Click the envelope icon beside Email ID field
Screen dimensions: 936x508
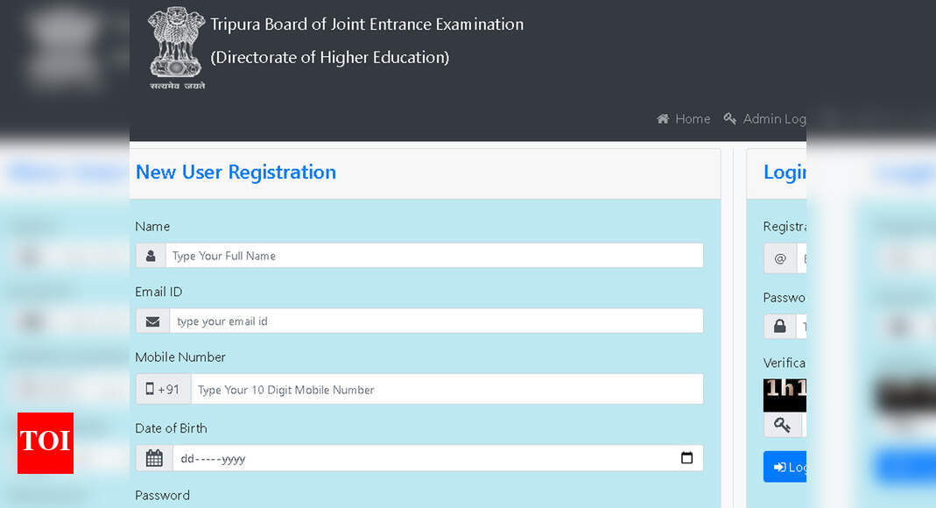coord(153,321)
